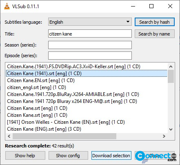Click the horizontal scroll left arrow
The image size is (180, 165).
[x=9, y=136]
